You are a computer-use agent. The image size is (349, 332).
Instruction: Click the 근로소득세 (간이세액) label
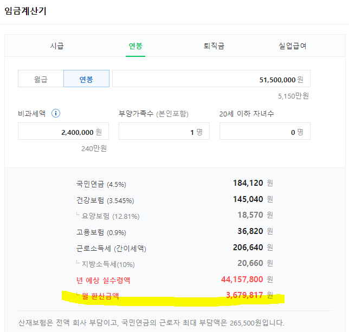point(111,249)
